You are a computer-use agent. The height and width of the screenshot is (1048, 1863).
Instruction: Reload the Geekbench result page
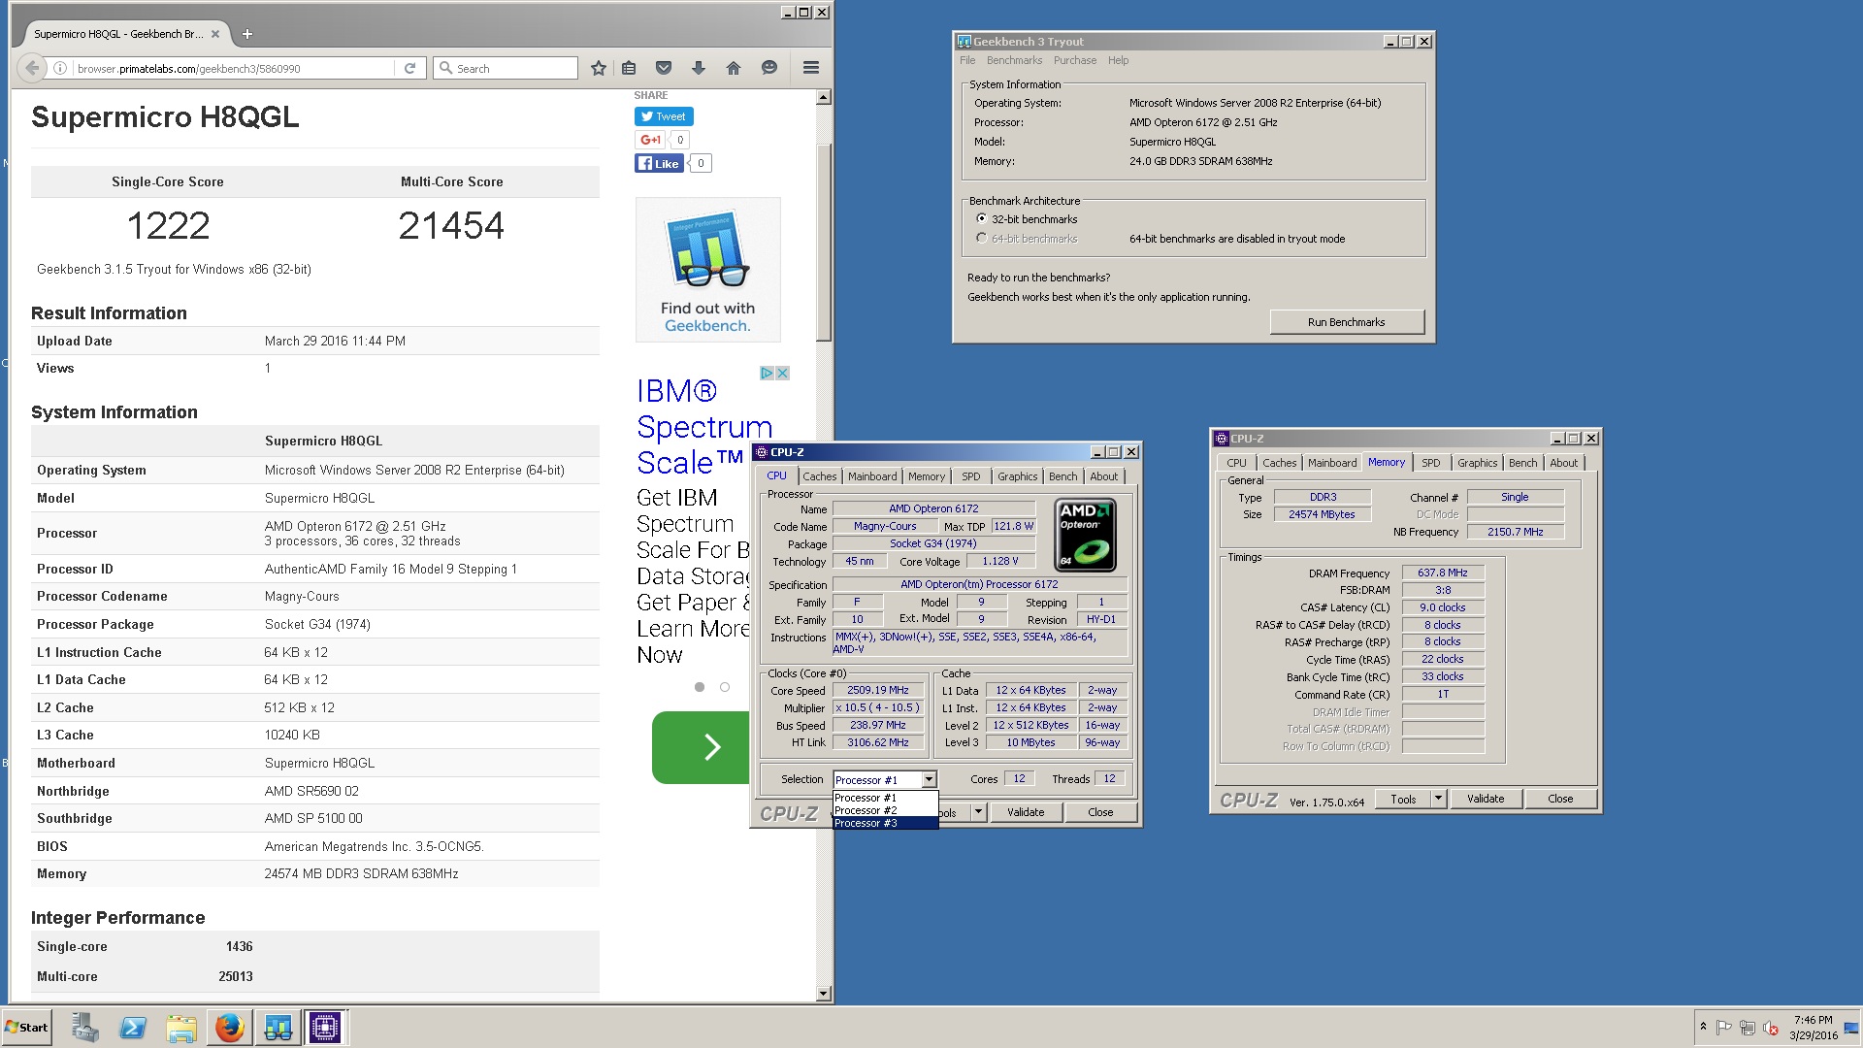click(409, 68)
